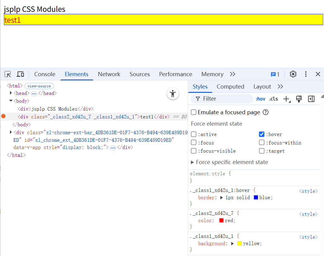
Task: Activate the inspect element picker icon
Action: point(8,74)
